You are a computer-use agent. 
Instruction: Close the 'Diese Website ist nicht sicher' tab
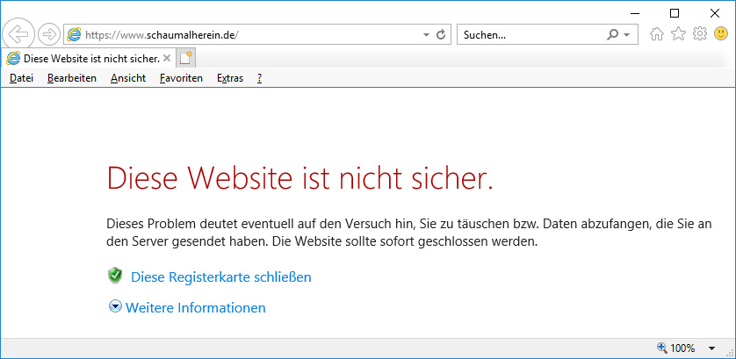coord(167,58)
